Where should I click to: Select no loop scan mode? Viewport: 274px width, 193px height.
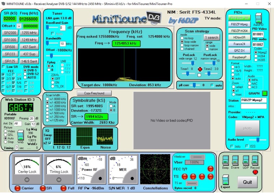pyautogui.click(x=182, y=38)
